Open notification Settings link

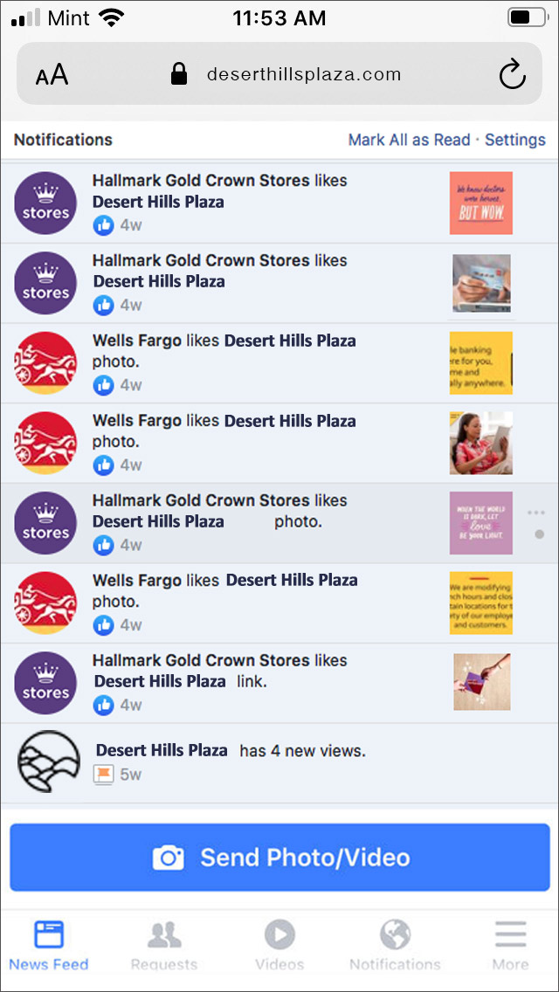click(x=514, y=140)
